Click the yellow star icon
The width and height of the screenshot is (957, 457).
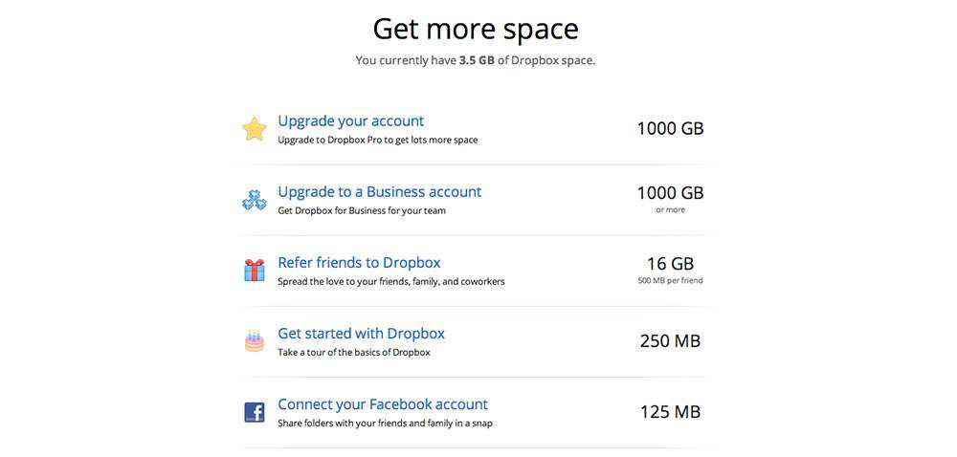pyautogui.click(x=254, y=129)
